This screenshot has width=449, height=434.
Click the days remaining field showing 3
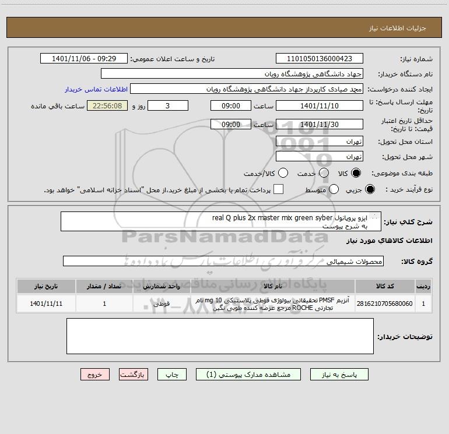(x=168, y=105)
